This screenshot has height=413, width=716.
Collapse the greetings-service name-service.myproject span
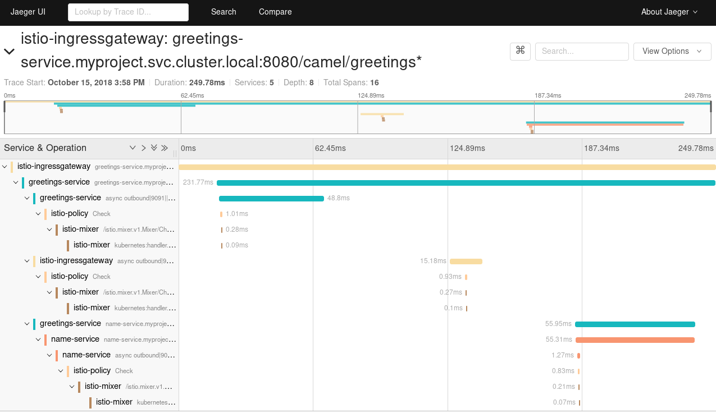[27, 324]
